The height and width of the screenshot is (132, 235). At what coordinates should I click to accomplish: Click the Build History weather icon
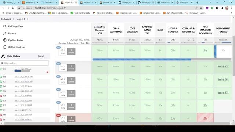[3, 56]
